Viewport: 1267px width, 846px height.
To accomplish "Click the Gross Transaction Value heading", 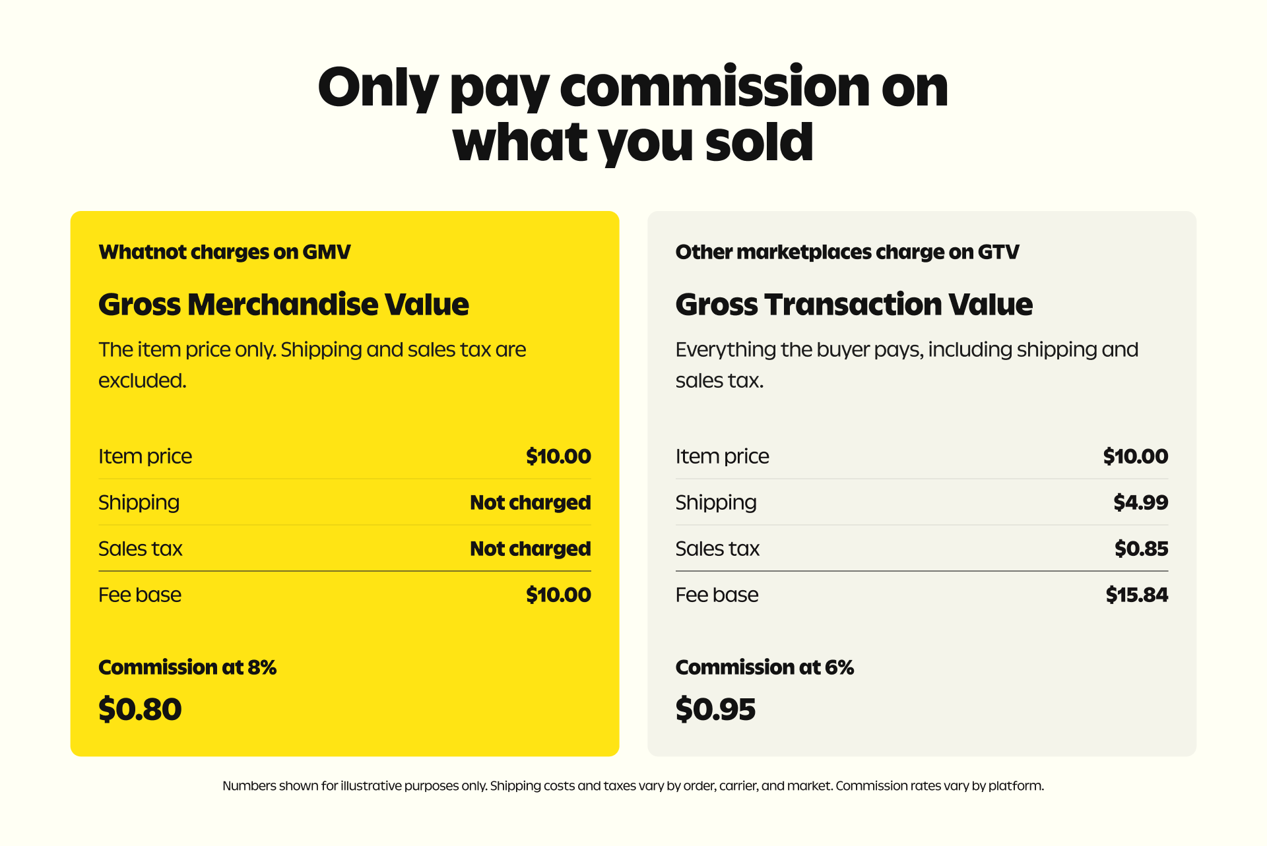I will click(854, 305).
